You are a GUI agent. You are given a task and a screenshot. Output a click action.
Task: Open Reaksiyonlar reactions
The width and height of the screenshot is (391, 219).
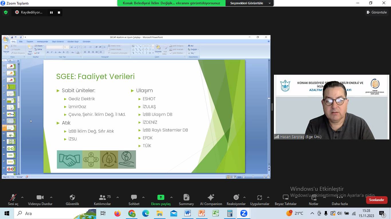236,200
